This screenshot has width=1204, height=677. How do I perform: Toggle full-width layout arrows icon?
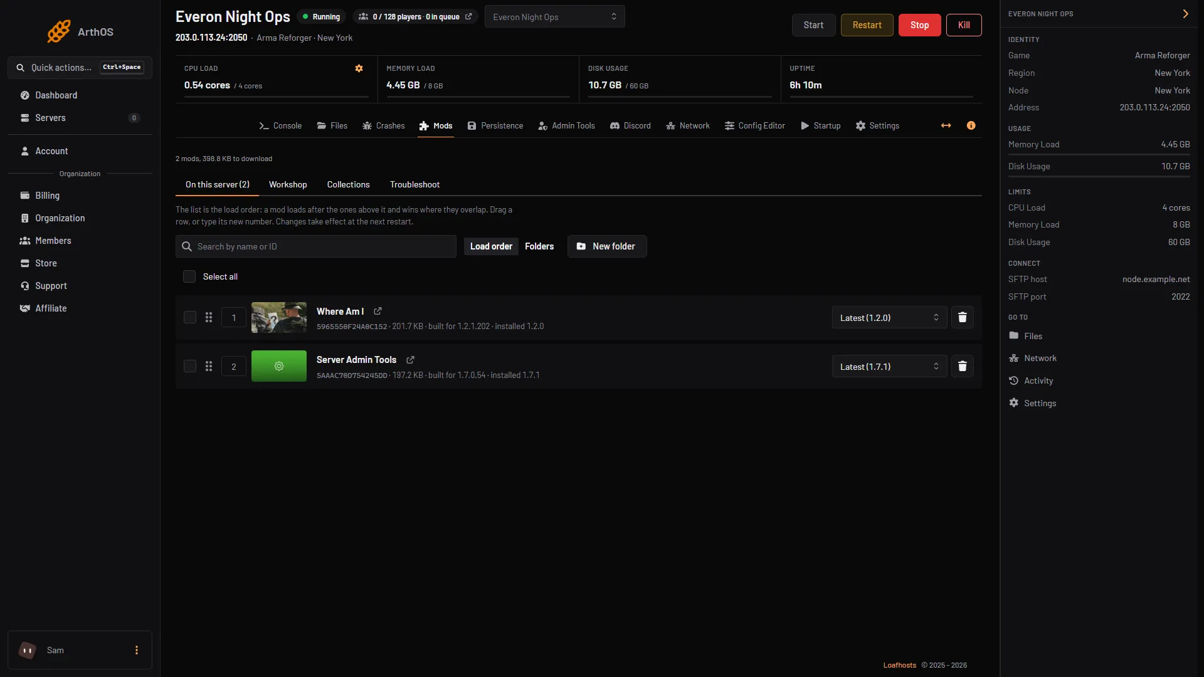[x=946, y=126]
